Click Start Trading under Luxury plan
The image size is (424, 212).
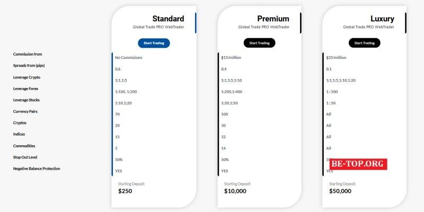pos(364,43)
